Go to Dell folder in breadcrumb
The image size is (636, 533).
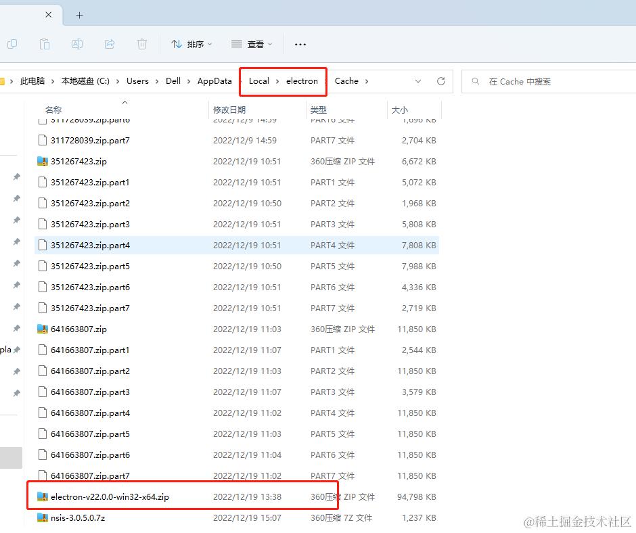click(x=173, y=81)
